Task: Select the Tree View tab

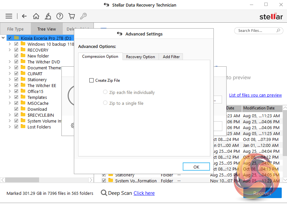Action: [x=47, y=29]
